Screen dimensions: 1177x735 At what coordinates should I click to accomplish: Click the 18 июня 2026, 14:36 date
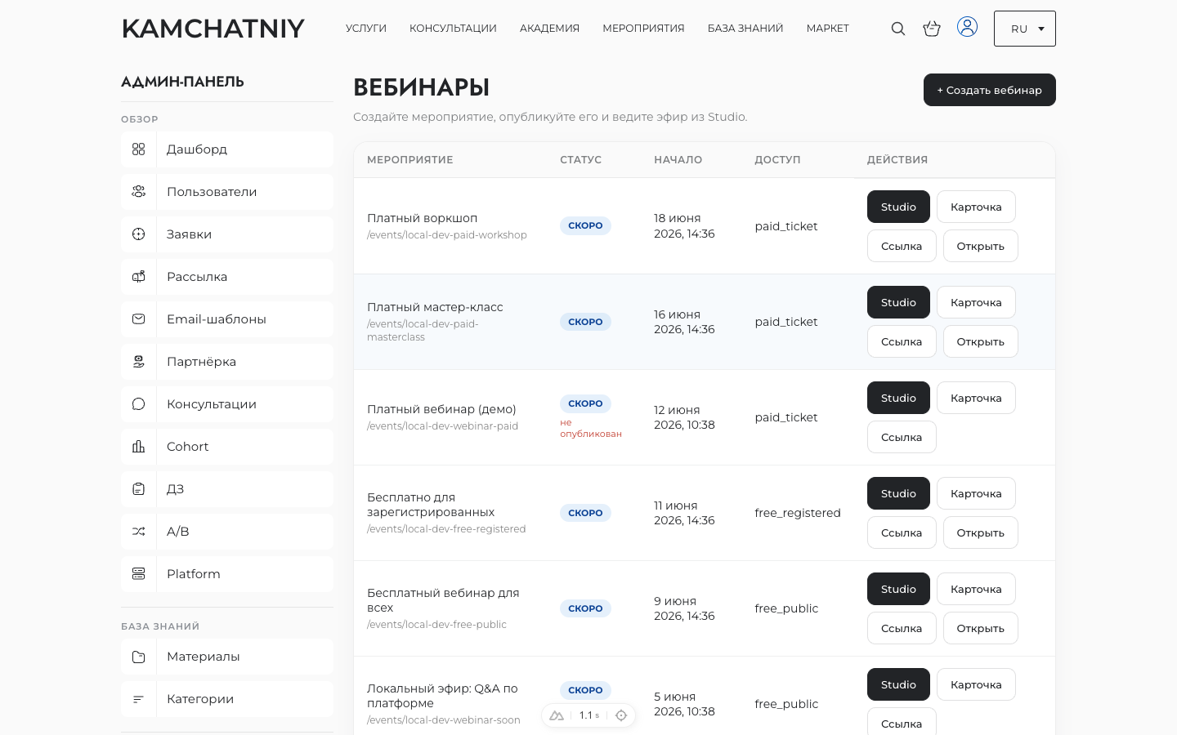(684, 226)
